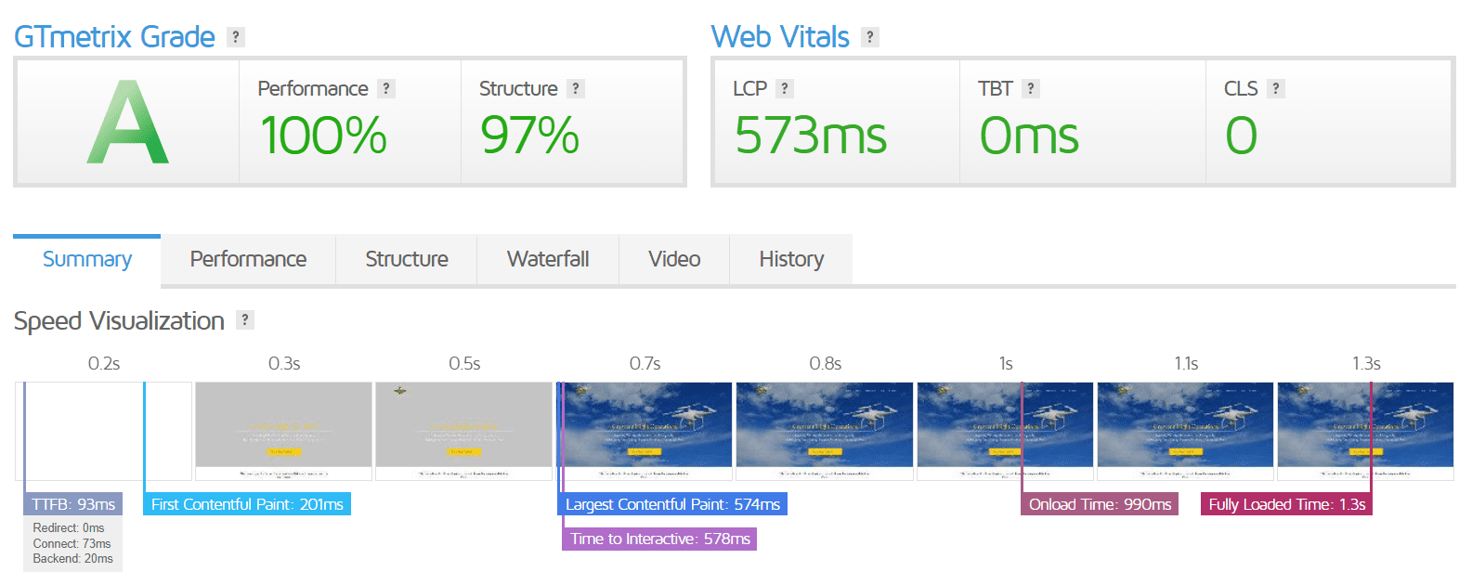Click the question mark beside CLS
Viewport: 1472px width, 585px height.
tap(1276, 88)
